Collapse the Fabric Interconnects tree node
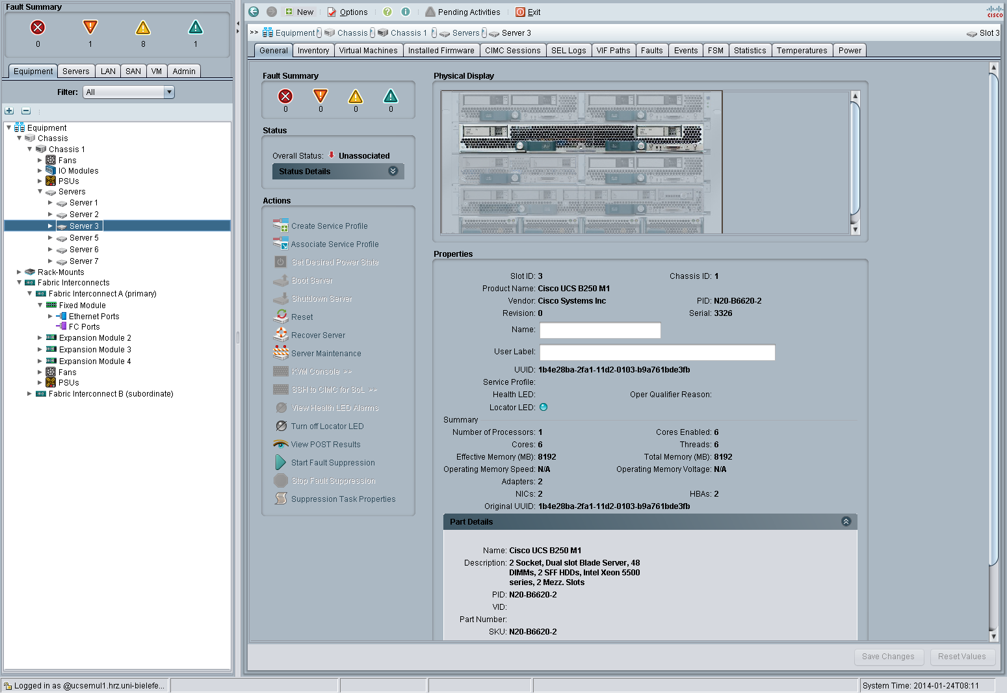This screenshot has height=693, width=1007. tap(20, 282)
